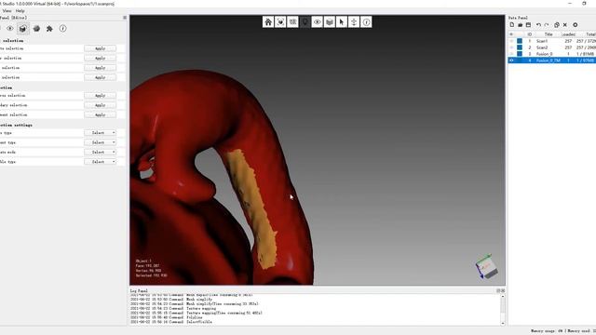Click the Log Panel close icon
Screen dimensions: 596x335
point(503,290)
